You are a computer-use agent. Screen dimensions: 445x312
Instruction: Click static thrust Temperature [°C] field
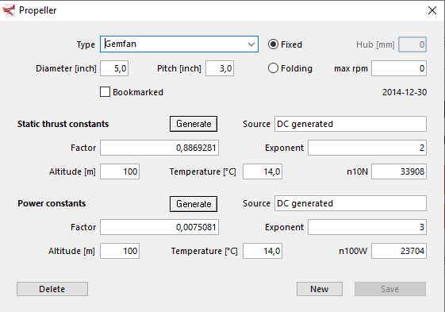pyautogui.click(x=263, y=171)
